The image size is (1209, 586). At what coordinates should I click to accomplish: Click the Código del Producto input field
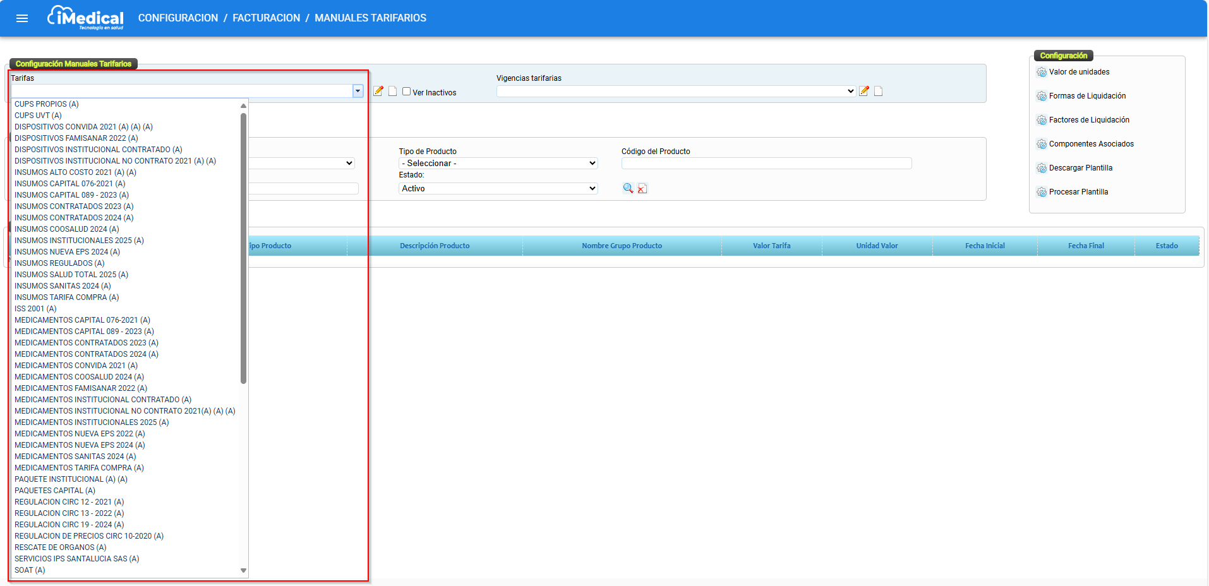coord(766,164)
